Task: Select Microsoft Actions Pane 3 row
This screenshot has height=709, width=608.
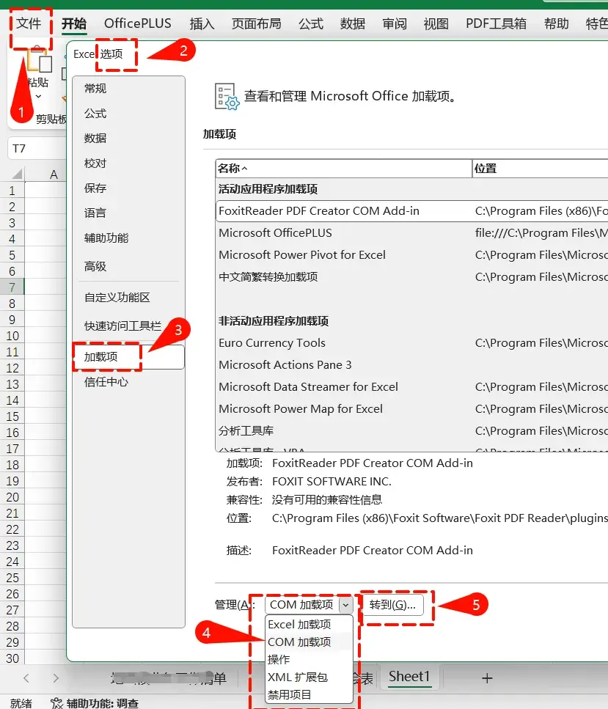Action: [411, 365]
